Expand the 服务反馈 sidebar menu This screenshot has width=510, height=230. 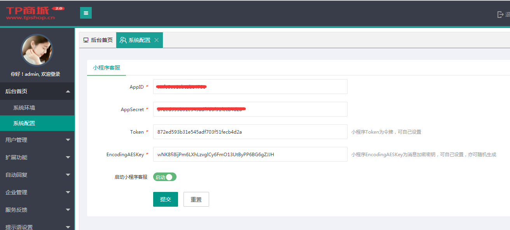coord(37,210)
